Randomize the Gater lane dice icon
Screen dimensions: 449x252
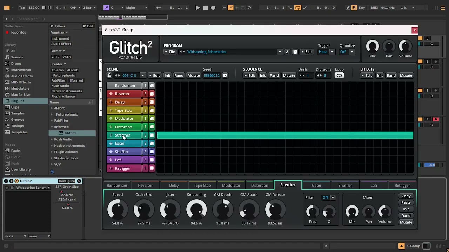[x=152, y=143]
